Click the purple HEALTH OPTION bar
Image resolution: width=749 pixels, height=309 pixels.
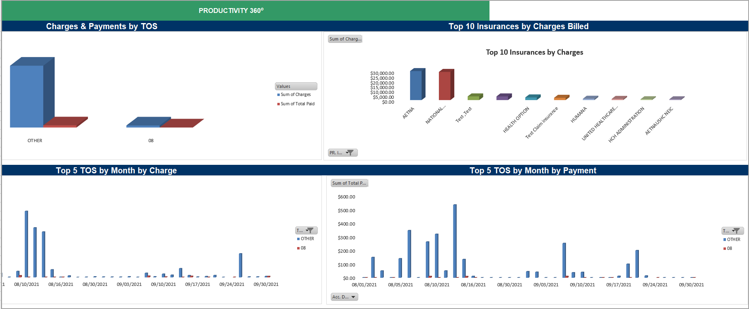(x=502, y=97)
